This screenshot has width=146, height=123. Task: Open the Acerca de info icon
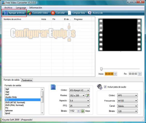point(90,13)
